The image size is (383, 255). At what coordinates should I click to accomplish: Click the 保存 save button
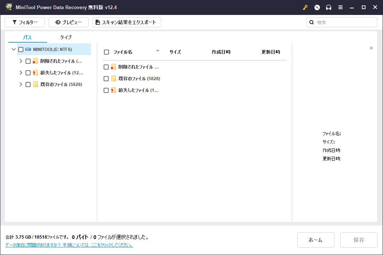tap(359, 240)
